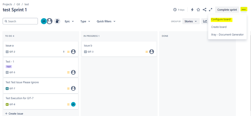Open the Epic filter dropdown
The height and width of the screenshot is (116, 251).
[x=69, y=21]
